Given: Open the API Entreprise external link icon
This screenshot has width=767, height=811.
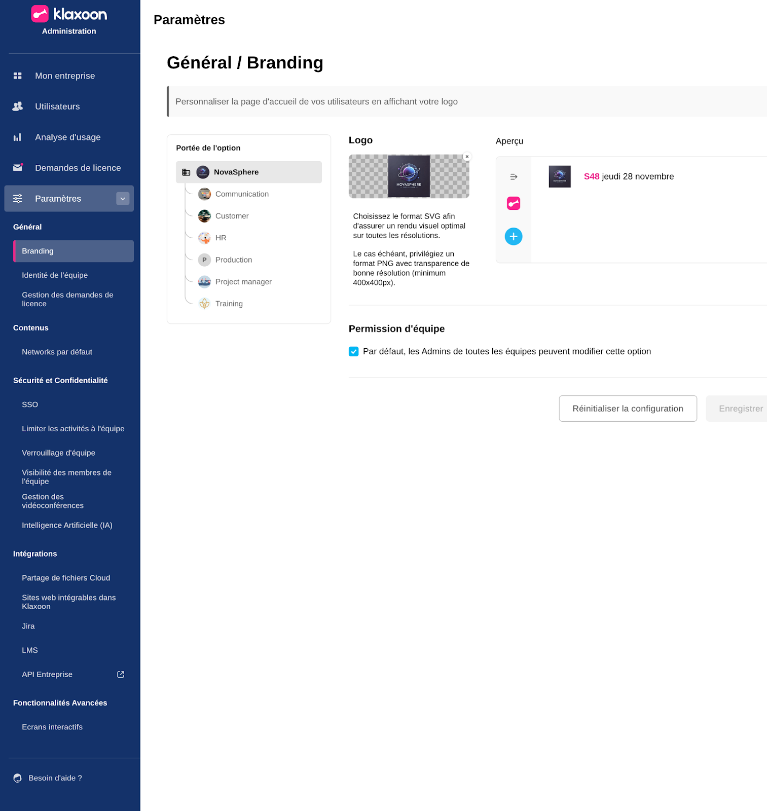Looking at the screenshot, I should [121, 674].
